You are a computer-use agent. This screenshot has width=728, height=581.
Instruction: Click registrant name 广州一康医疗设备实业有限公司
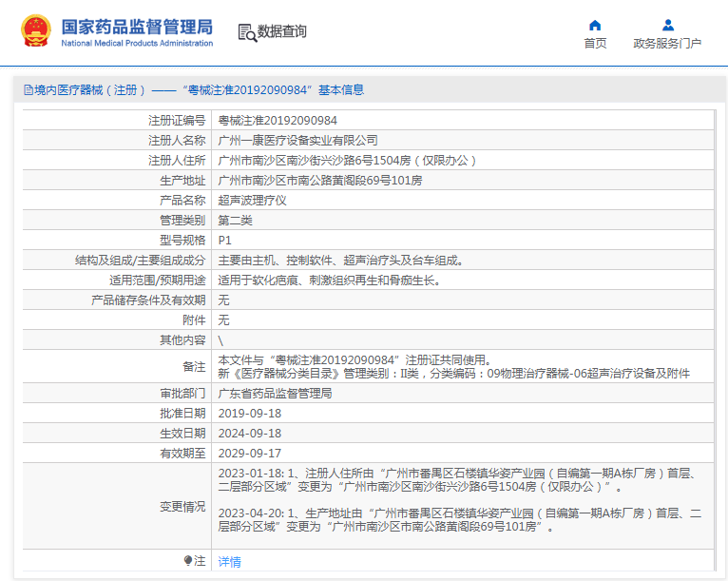[x=297, y=140]
